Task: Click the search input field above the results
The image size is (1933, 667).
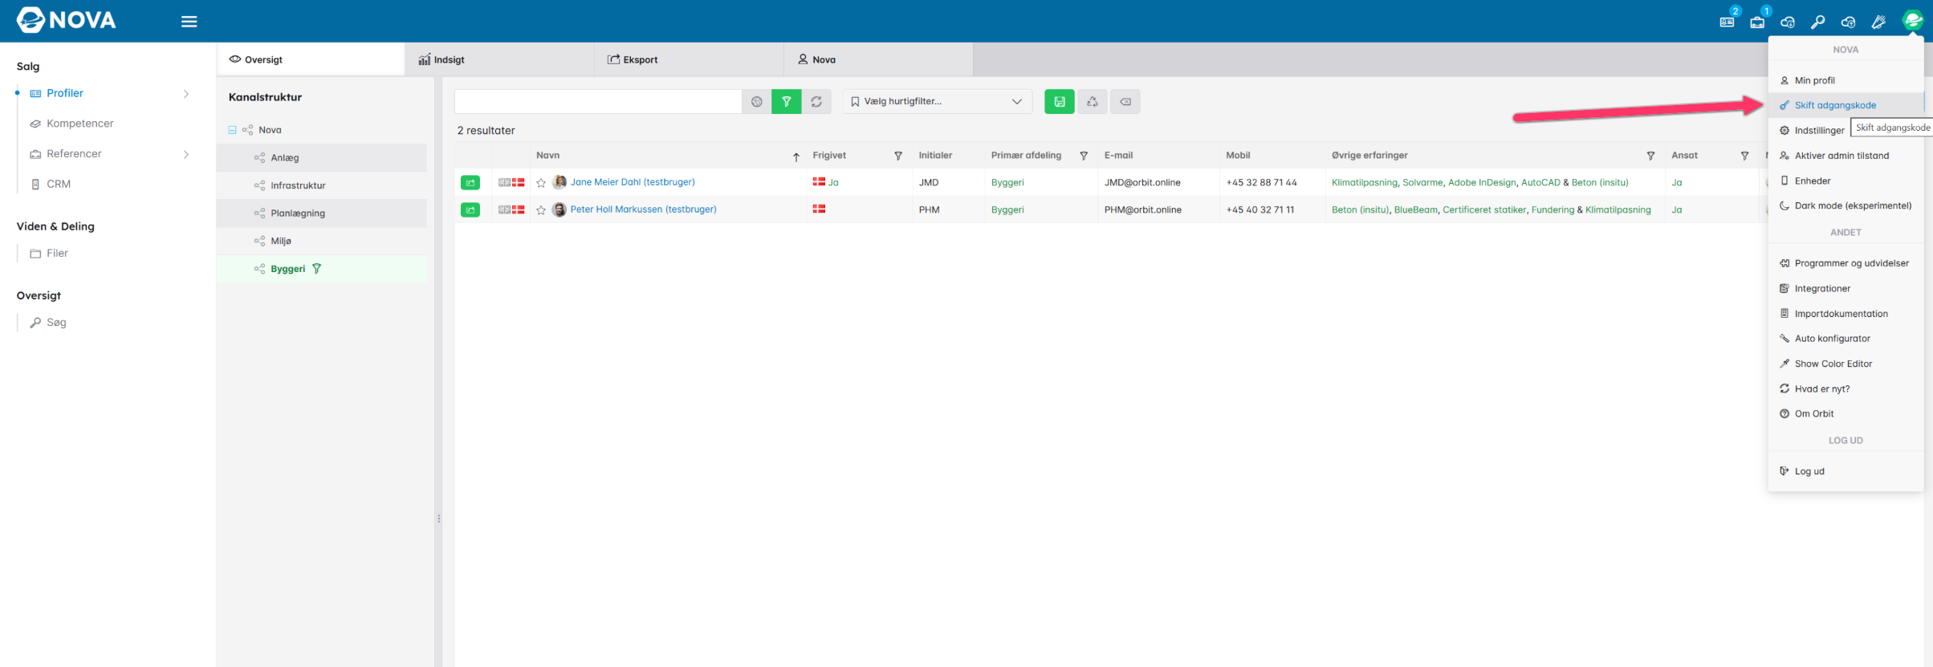Action: pos(598,102)
